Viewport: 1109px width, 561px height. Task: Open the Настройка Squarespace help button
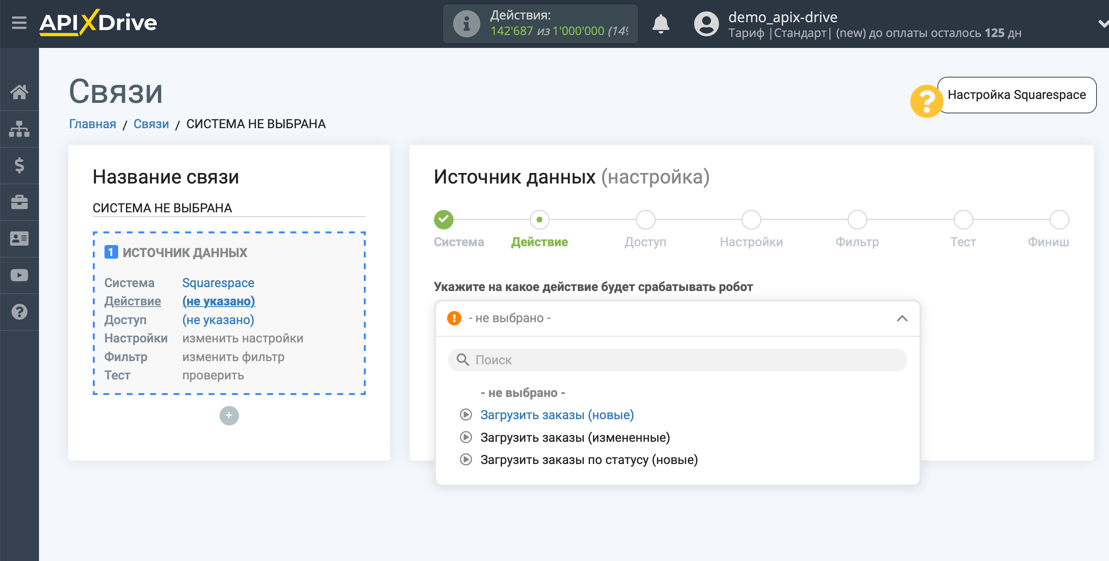[1017, 95]
